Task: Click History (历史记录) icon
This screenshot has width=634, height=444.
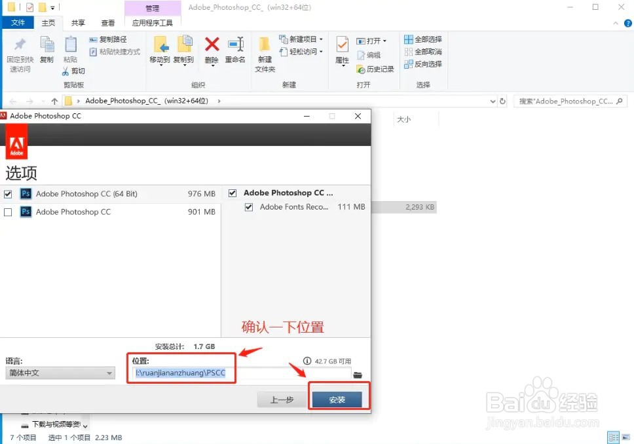Action: tap(361, 69)
